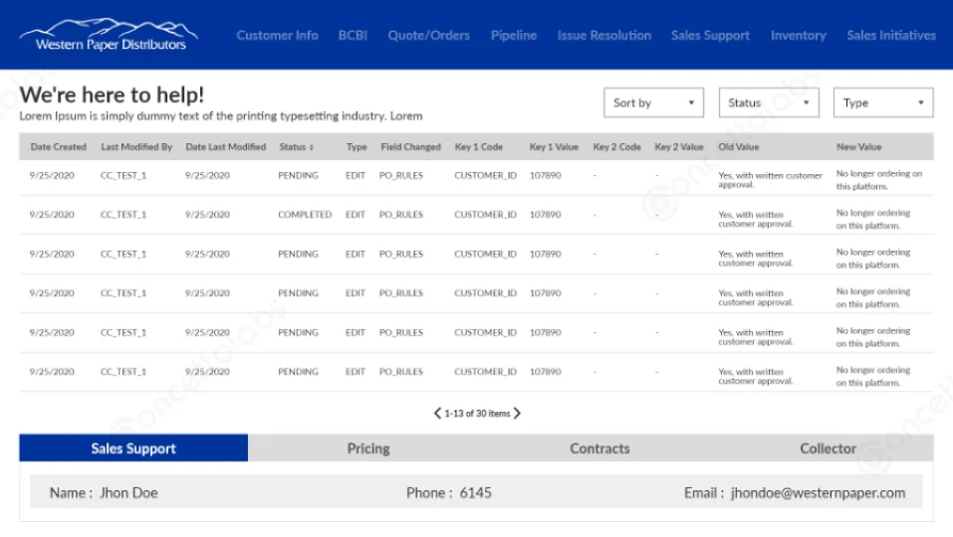This screenshot has height=537, width=953.
Task: Open the Sort by dropdown
Action: point(653,102)
